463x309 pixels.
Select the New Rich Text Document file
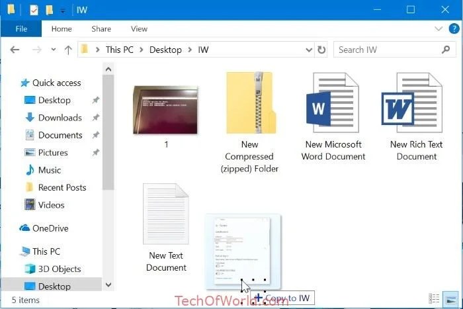click(x=416, y=116)
